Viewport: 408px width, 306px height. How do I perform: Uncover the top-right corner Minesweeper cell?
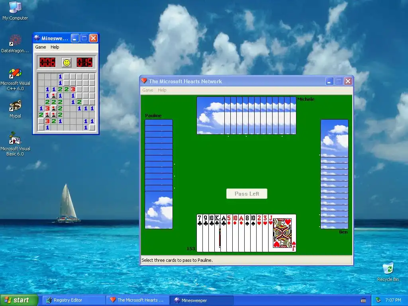pyautogui.click(x=92, y=76)
